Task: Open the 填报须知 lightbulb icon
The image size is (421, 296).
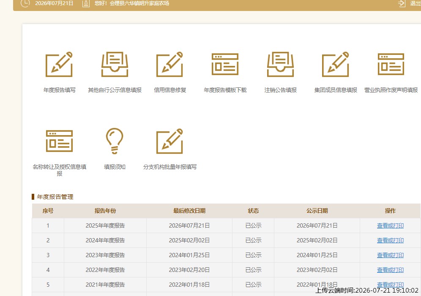Action: pos(115,141)
